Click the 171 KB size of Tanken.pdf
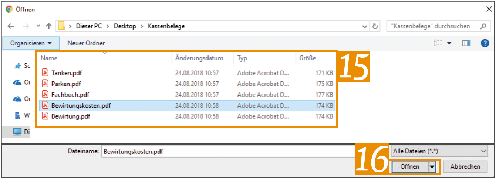This screenshot has width=496, height=179. coord(324,73)
